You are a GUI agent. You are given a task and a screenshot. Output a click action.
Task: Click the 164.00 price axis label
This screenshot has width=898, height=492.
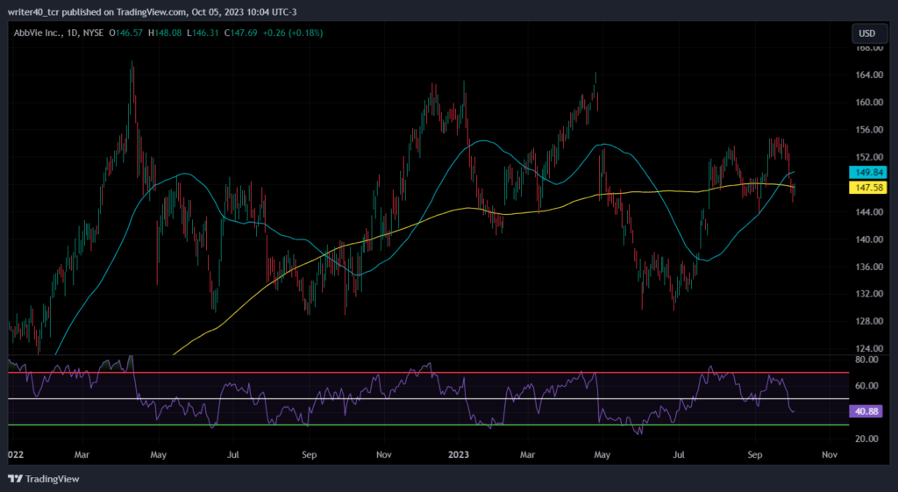tap(867, 75)
